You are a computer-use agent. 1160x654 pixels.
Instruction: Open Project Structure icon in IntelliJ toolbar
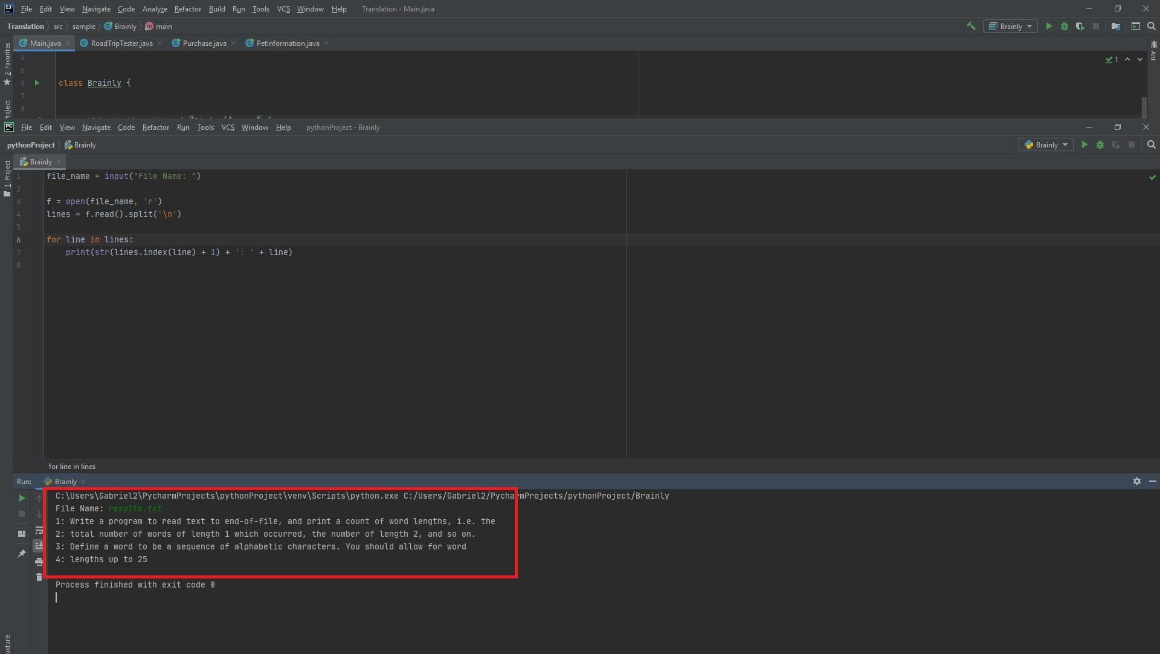1115,26
